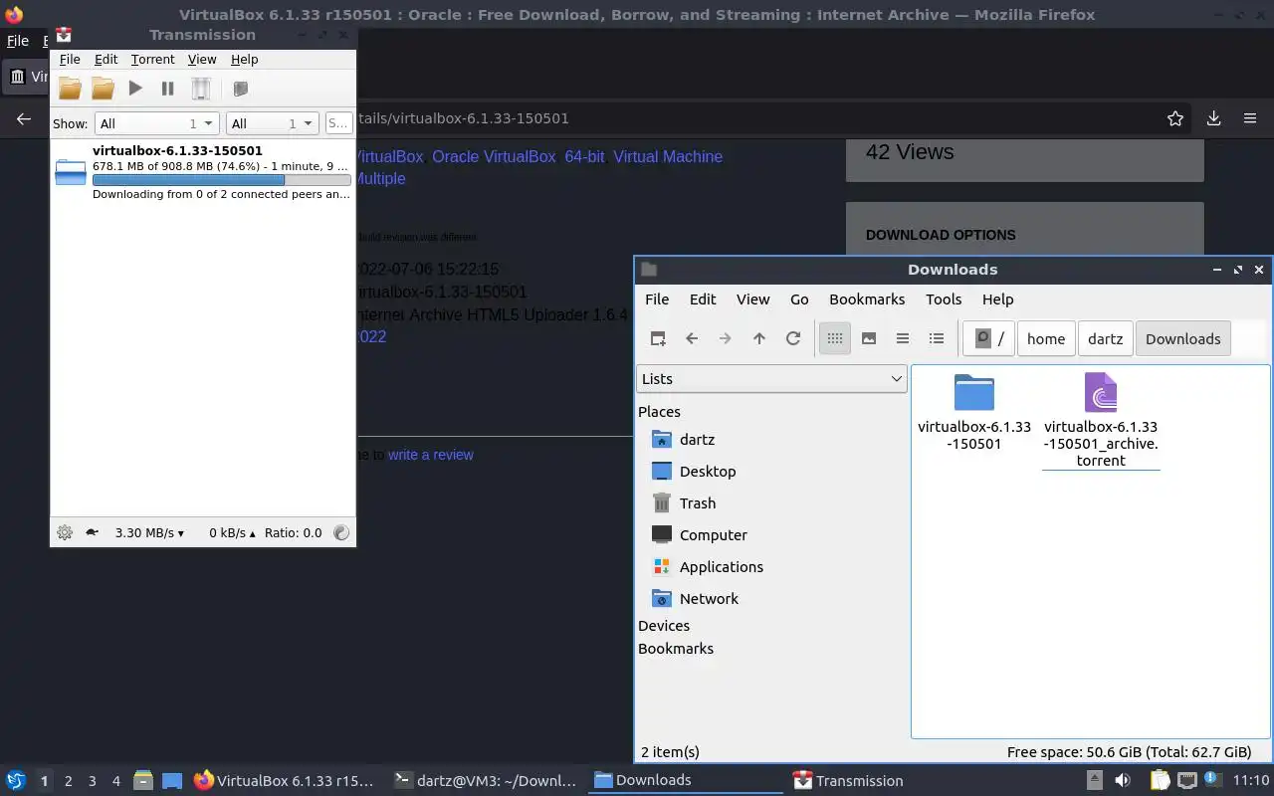
Task: Open a torrent file in Transmission toolbar
Action: point(70,89)
